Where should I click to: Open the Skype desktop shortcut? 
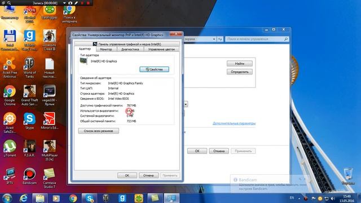pyautogui.click(x=29, y=121)
